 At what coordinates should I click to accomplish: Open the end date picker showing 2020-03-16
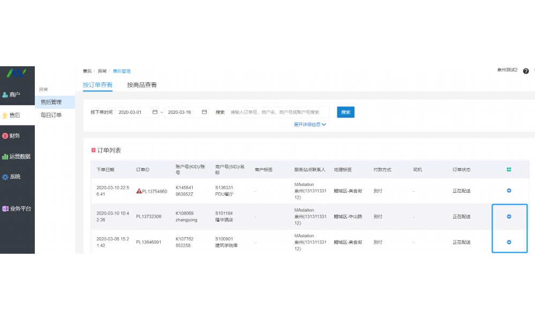point(184,112)
